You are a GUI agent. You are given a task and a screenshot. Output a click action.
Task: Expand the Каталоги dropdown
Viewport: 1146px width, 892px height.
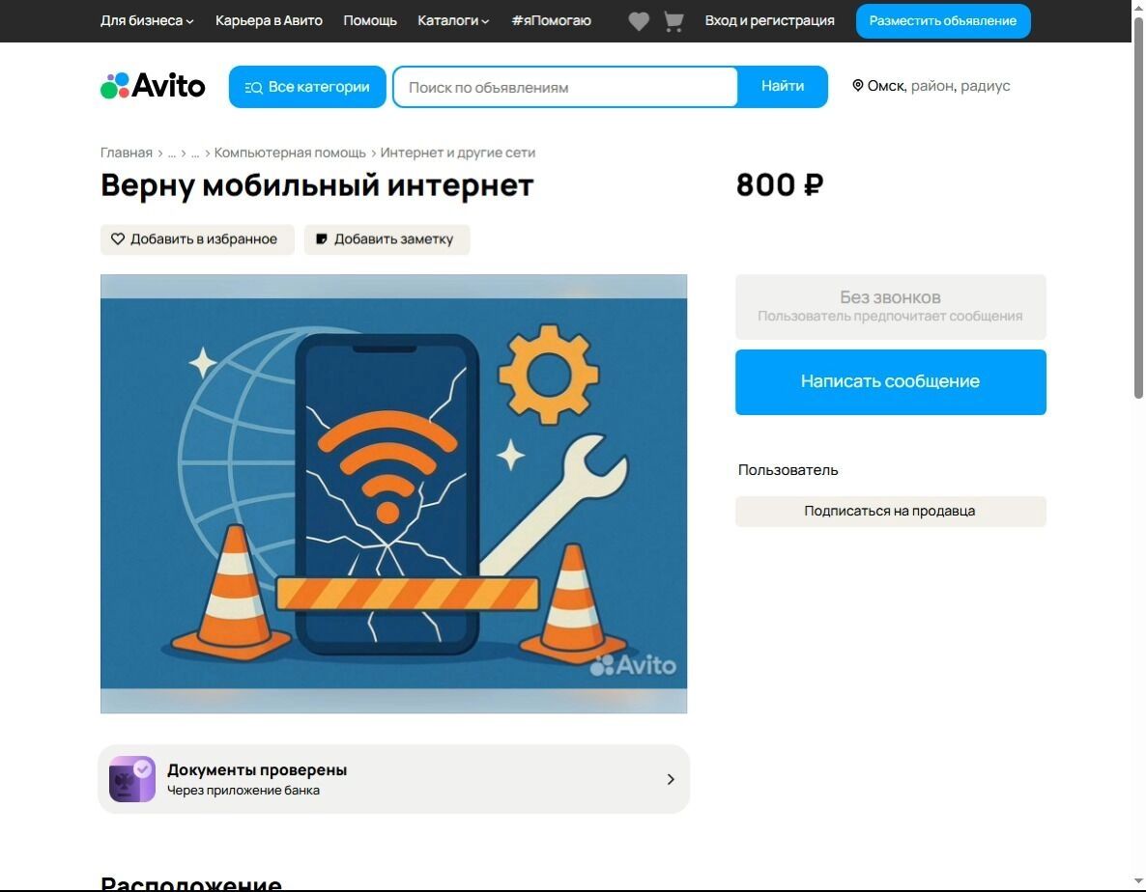click(453, 20)
